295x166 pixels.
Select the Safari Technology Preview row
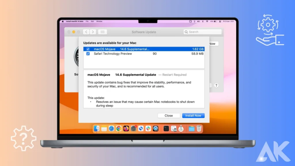click(144, 54)
